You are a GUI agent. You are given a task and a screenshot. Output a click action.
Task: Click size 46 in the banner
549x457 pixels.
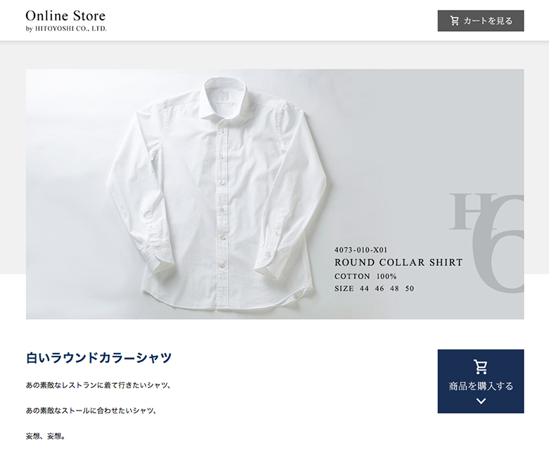pos(379,289)
